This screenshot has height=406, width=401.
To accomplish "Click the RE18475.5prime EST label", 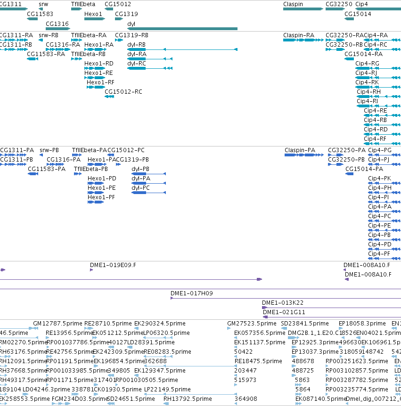I will point(258,361).
